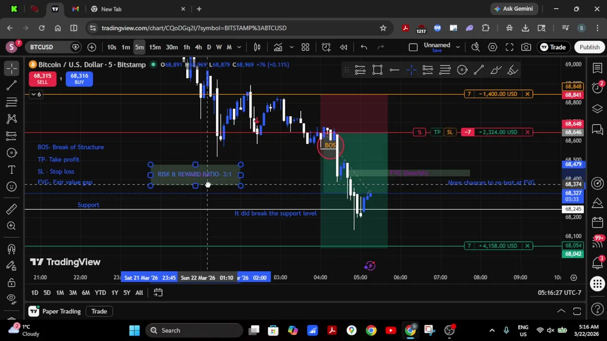Create an alert from top toolbar
This screenshot has width=607, height=341.
click(326, 47)
